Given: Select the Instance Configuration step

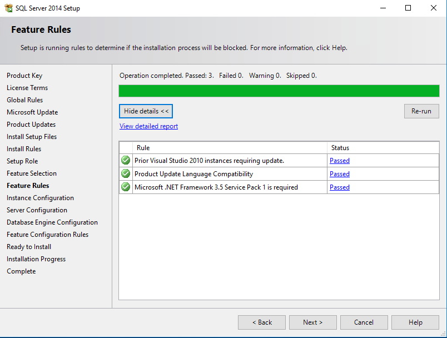Looking at the screenshot, I should pyautogui.click(x=40, y=198).
